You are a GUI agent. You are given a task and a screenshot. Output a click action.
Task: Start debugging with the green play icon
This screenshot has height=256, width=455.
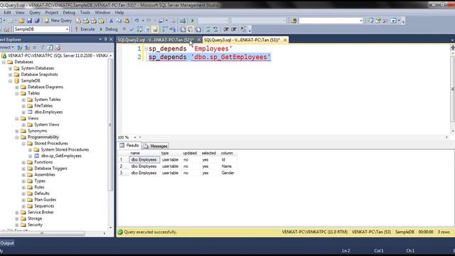pos(193,21)
